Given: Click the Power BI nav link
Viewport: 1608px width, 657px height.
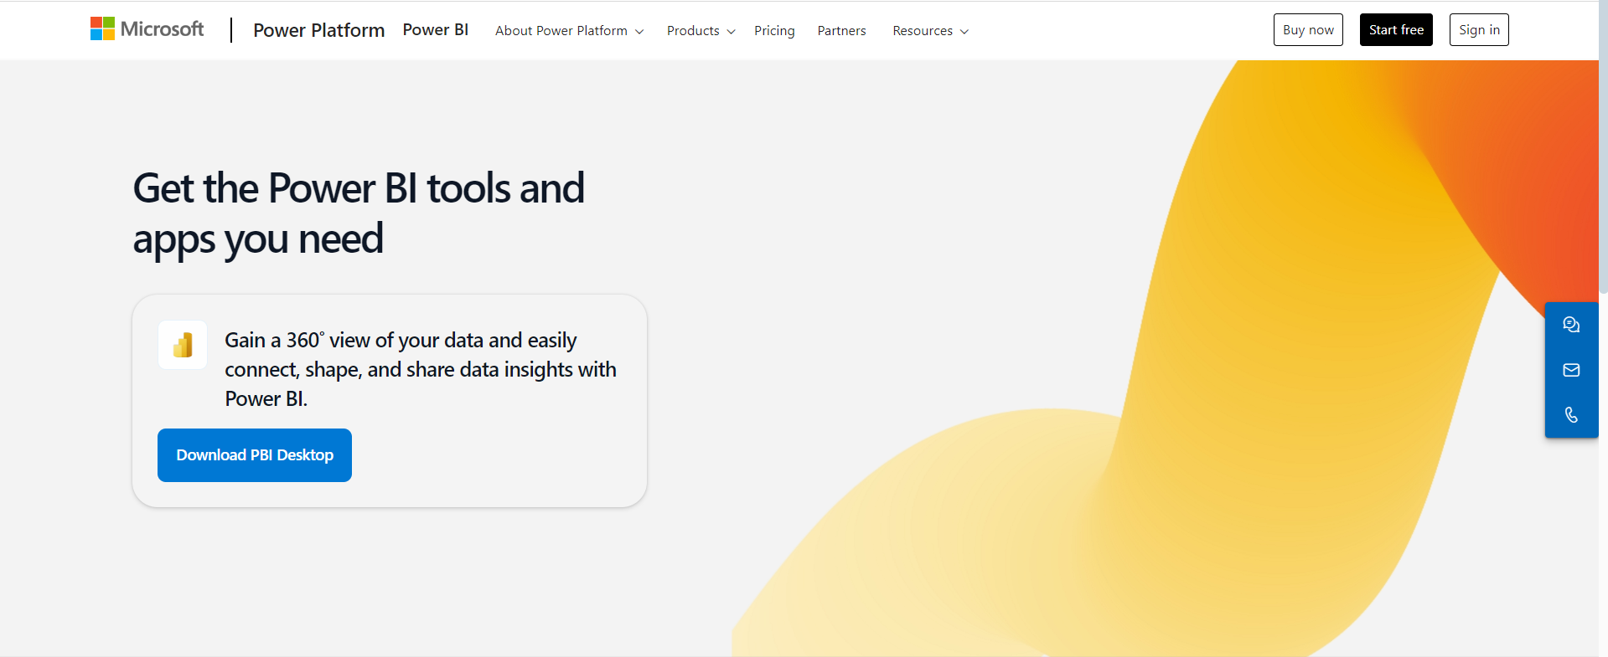Looking at the screenshot, I should tap(436, 30).
